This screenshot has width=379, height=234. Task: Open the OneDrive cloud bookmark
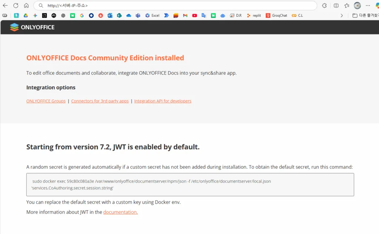(128, 16)
